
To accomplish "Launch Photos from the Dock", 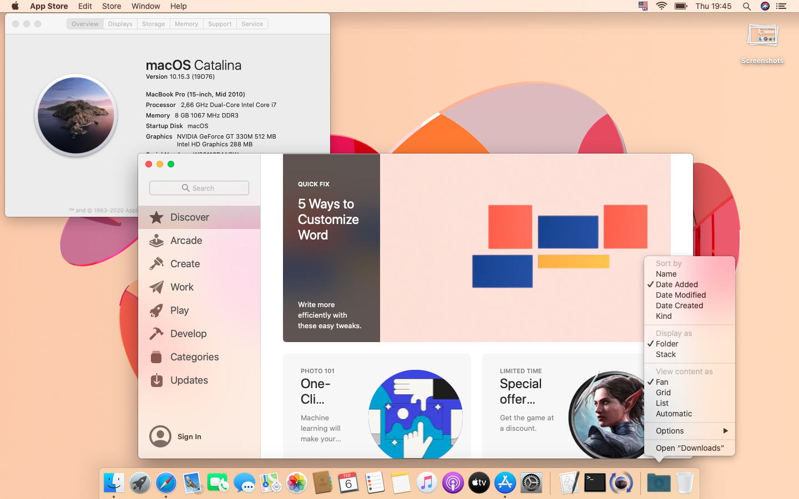I will tap(296, 483).
